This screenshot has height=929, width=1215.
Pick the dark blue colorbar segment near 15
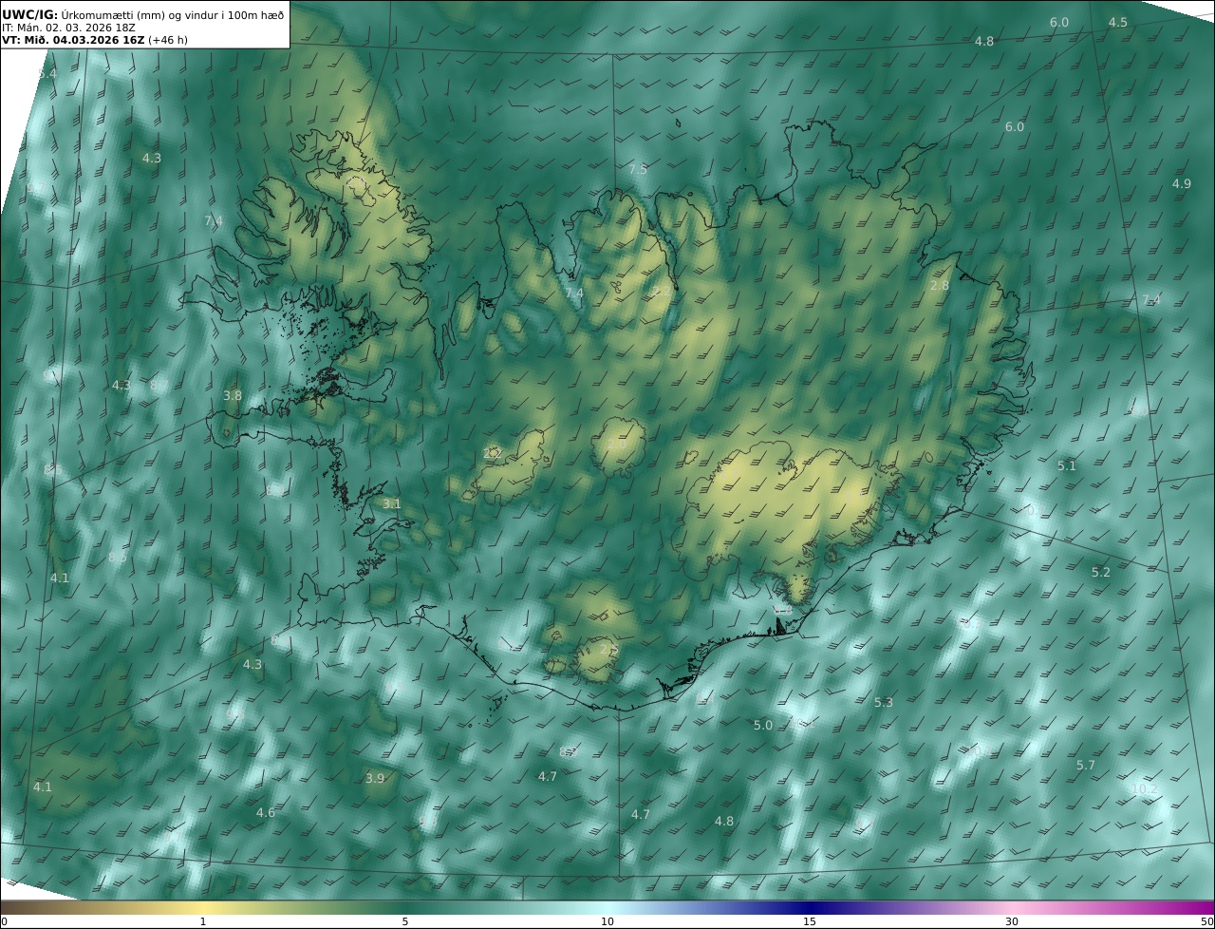(x=810, y=907)
